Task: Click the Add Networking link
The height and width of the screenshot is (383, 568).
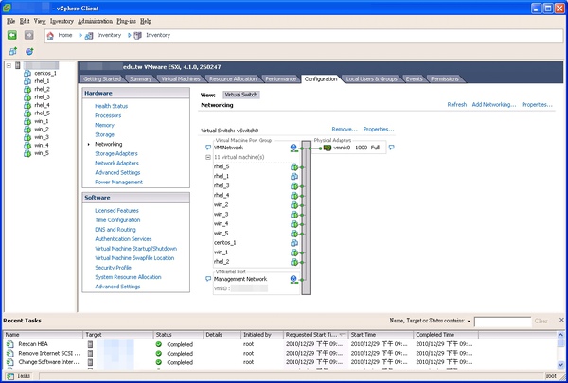Action: (x=494, y=105)
